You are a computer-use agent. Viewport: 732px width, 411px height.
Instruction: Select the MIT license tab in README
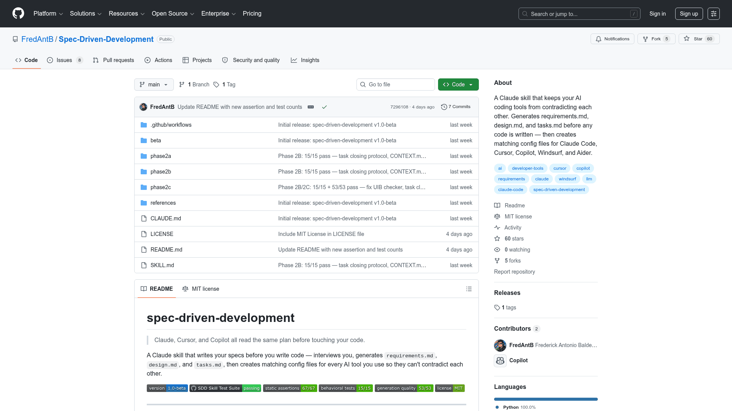(x=201, y=289)
